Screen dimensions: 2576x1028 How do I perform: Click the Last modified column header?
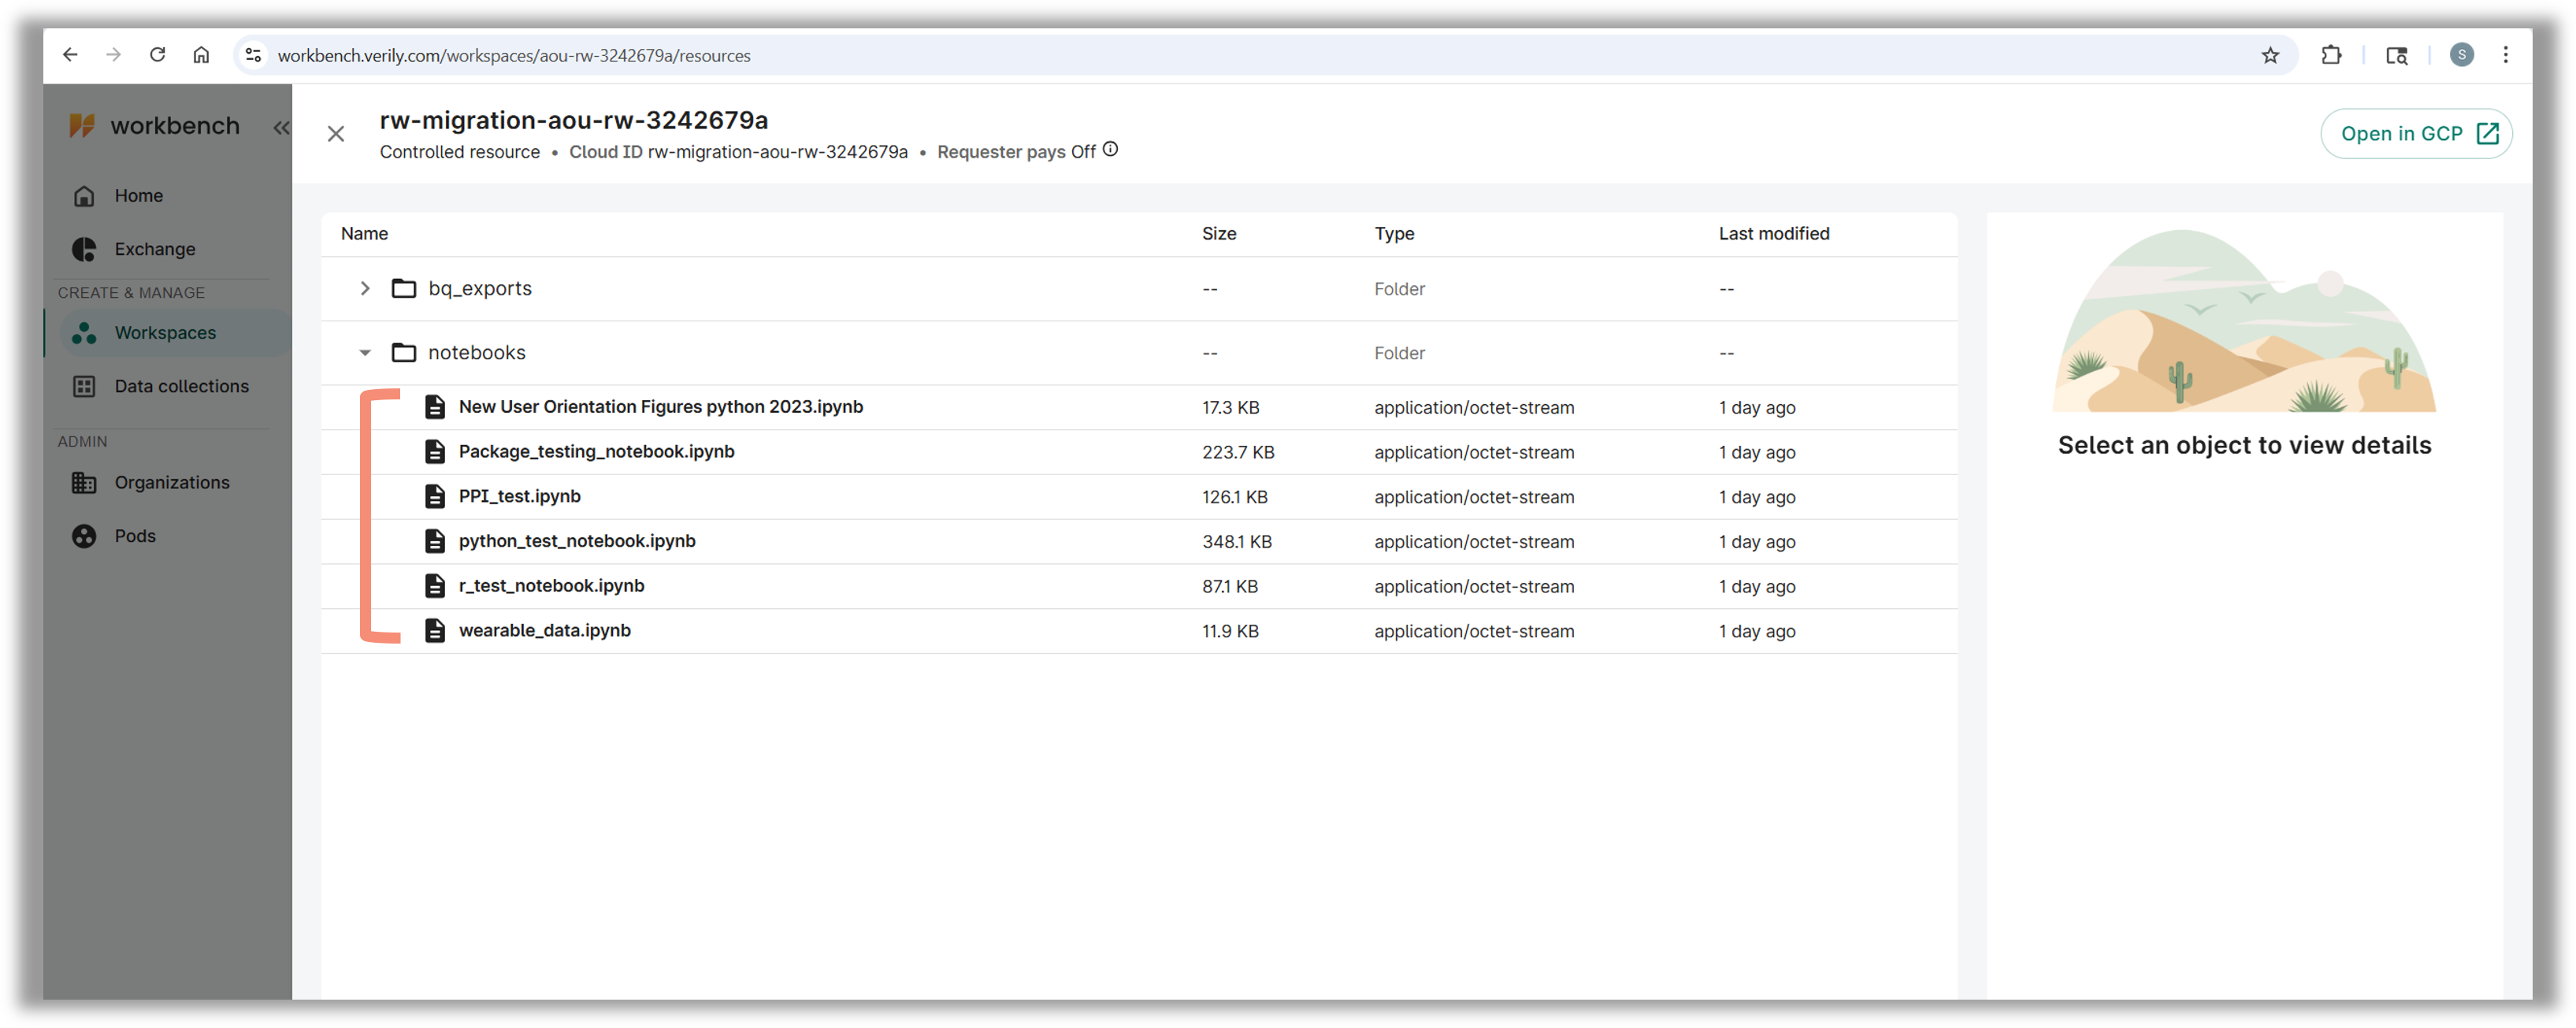point(1774,234)
